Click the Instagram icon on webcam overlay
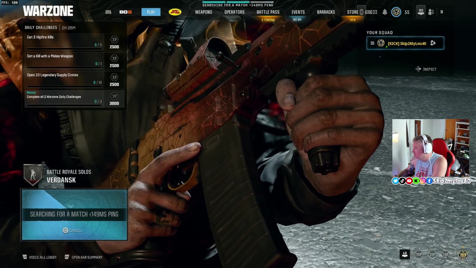Screen dimensions: 476x268 (422, 181)
